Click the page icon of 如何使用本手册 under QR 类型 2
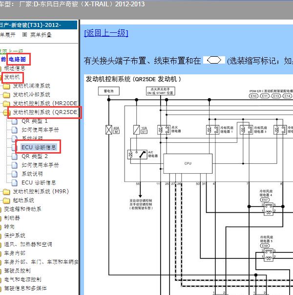This screenshot has height=295, width=293. point(15,165)
